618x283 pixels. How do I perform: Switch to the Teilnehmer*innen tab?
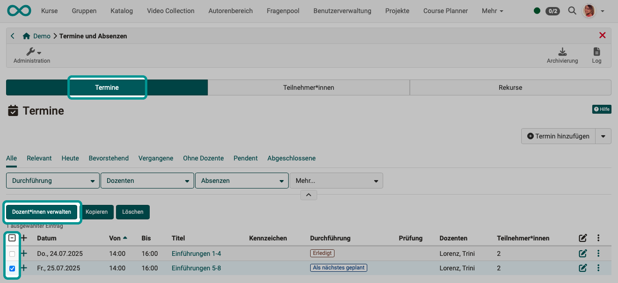309,87
